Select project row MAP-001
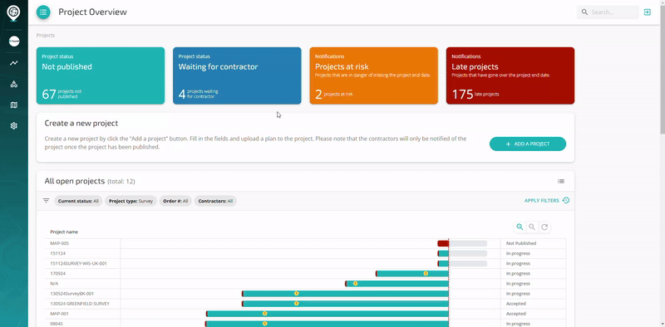Image resolution: width=665 pixels, height=327 pixels. (x=305, y=314)
